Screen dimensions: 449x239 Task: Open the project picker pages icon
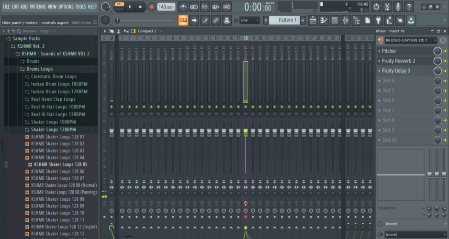tap(368, 20)
